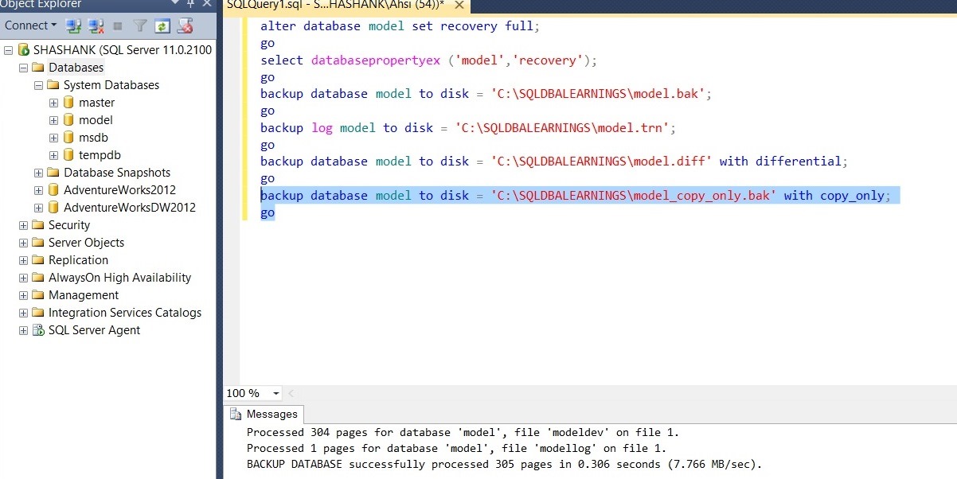Click the Databases folder icon
The width and height of the screenshot is (957, 479).
[38, 68]
